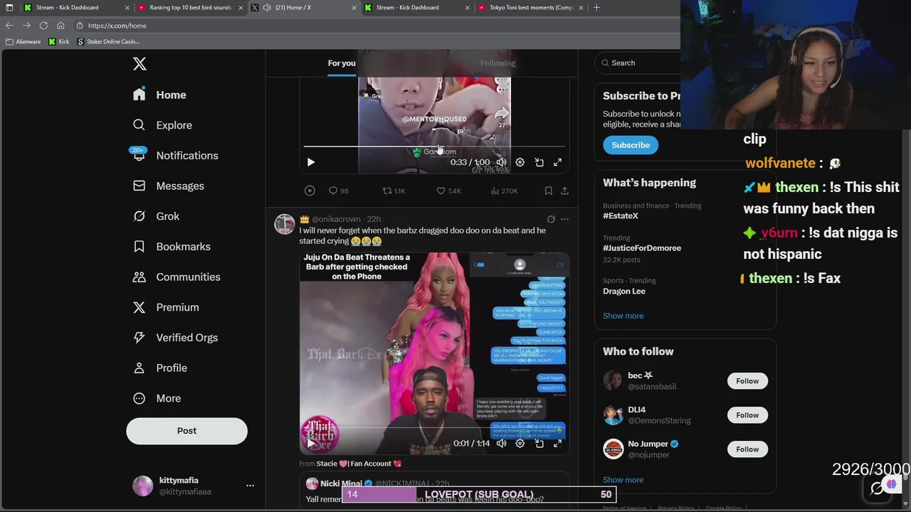Open Juju video settings gear

coord(520,443)
